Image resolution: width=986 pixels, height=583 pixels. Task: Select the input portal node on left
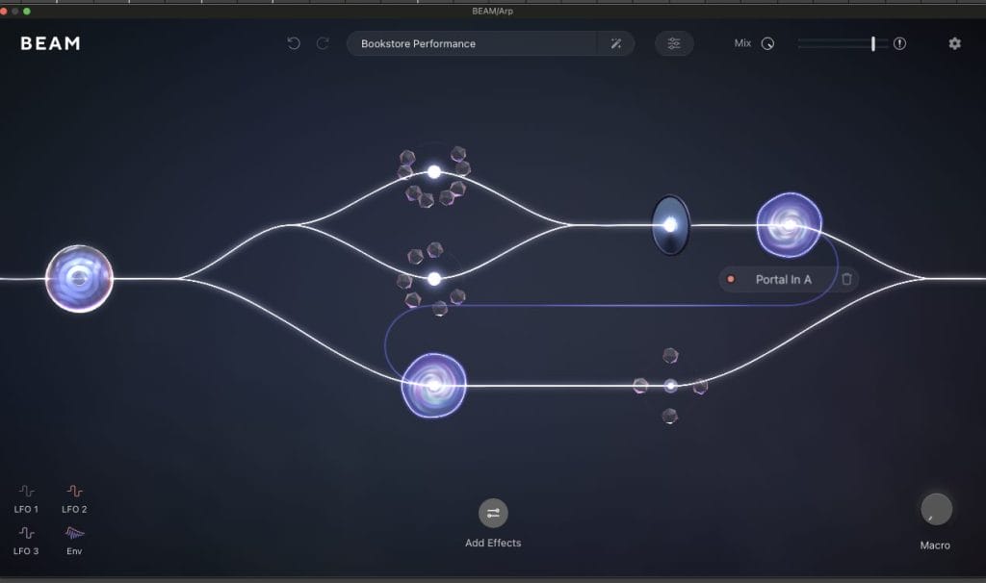click(x=80, y=279)
